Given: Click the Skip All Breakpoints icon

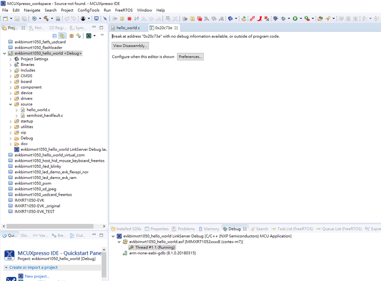Looking at the screenshot, I should click(105, 18).
